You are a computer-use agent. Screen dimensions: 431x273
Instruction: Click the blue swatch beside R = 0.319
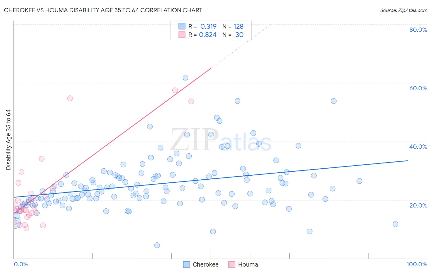(x=182, y=26)
